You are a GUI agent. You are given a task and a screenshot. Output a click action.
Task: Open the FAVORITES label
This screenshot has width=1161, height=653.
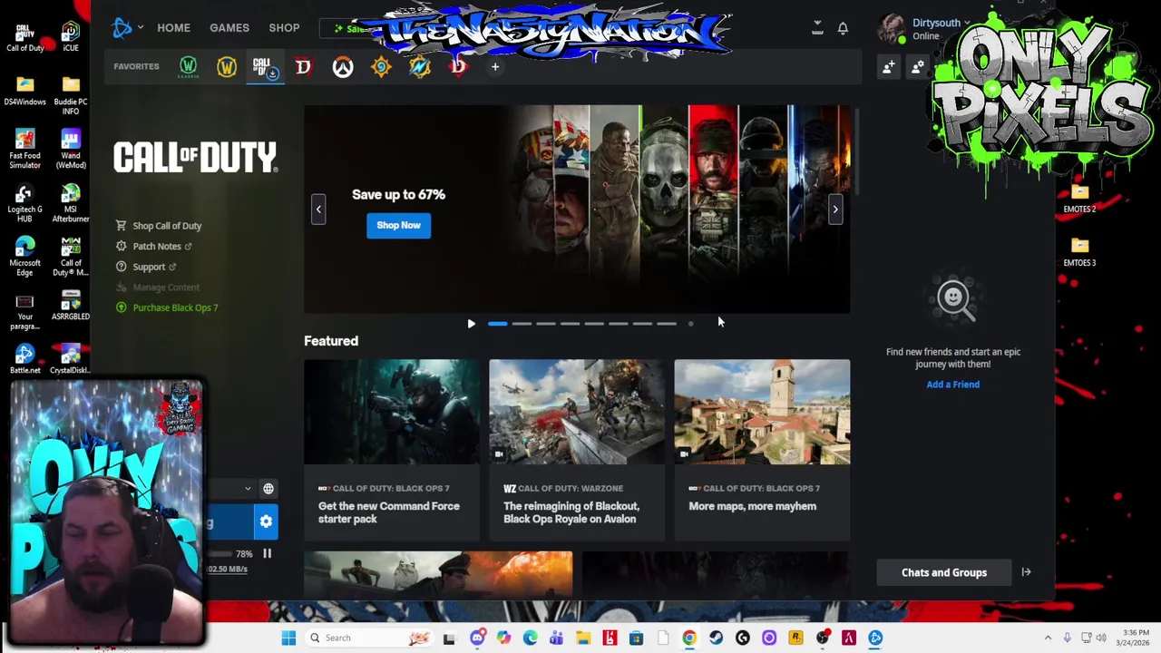tap(136, 66)
